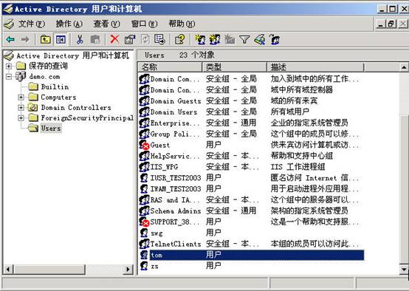Image resolution: width=409 pixels, height=291 pixels.
Task: Open the filter funnel toolbar icon
Action: (x=244, y=40)
